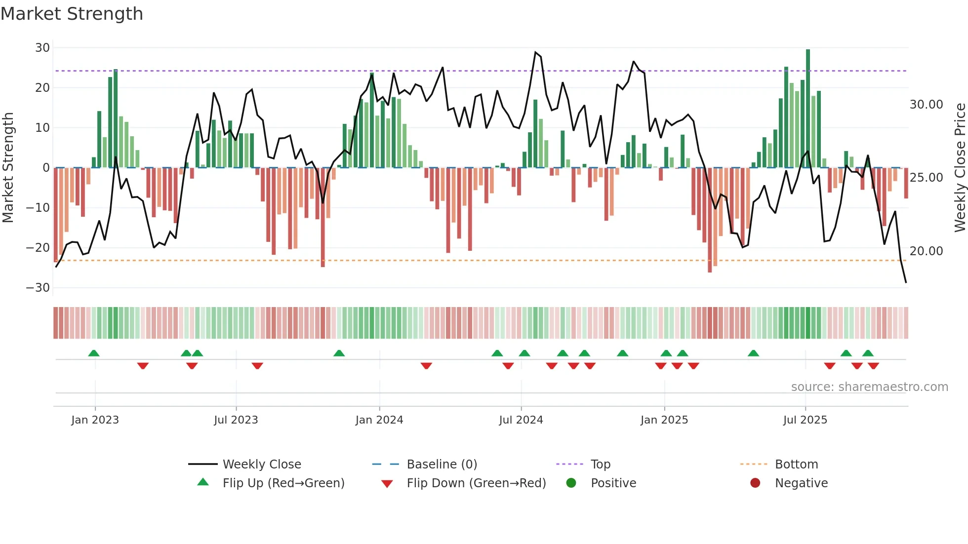Toggle Baseline (0) legend entry
Image resolution: width=968 pixels, height=544 pixels.
click(x=442, y=464)
